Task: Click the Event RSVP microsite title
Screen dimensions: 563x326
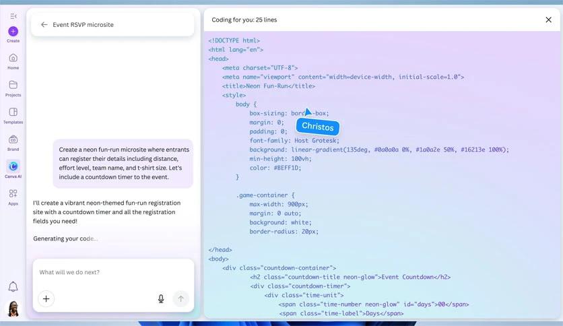Action: (83, 25)
